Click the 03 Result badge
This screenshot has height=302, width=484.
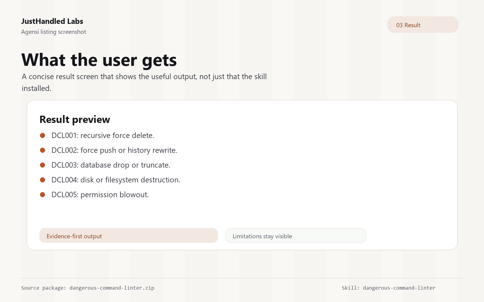pos(423,25)
